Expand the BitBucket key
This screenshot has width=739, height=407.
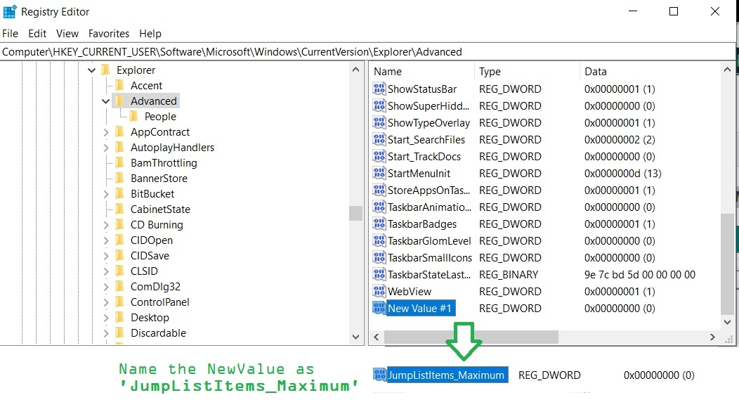pyautogui.click(x=106, y=194)
